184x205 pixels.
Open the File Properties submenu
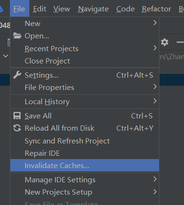coord(155,87)
